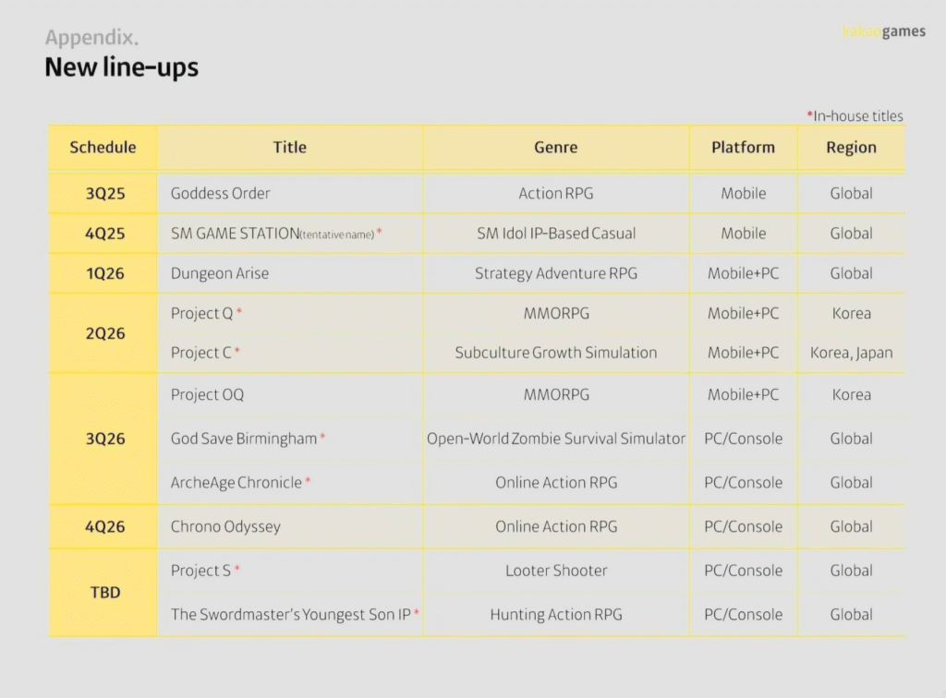Viewport: 946px width, 698px height.
Task: Select the Mobile platform for SM GAME STATION
Action: click(x=744, y=234)
